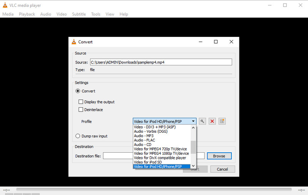Click the playback seek slider at bottom
Image resolution: width=308 pixels, height=195 pixels.
[154, 190]
